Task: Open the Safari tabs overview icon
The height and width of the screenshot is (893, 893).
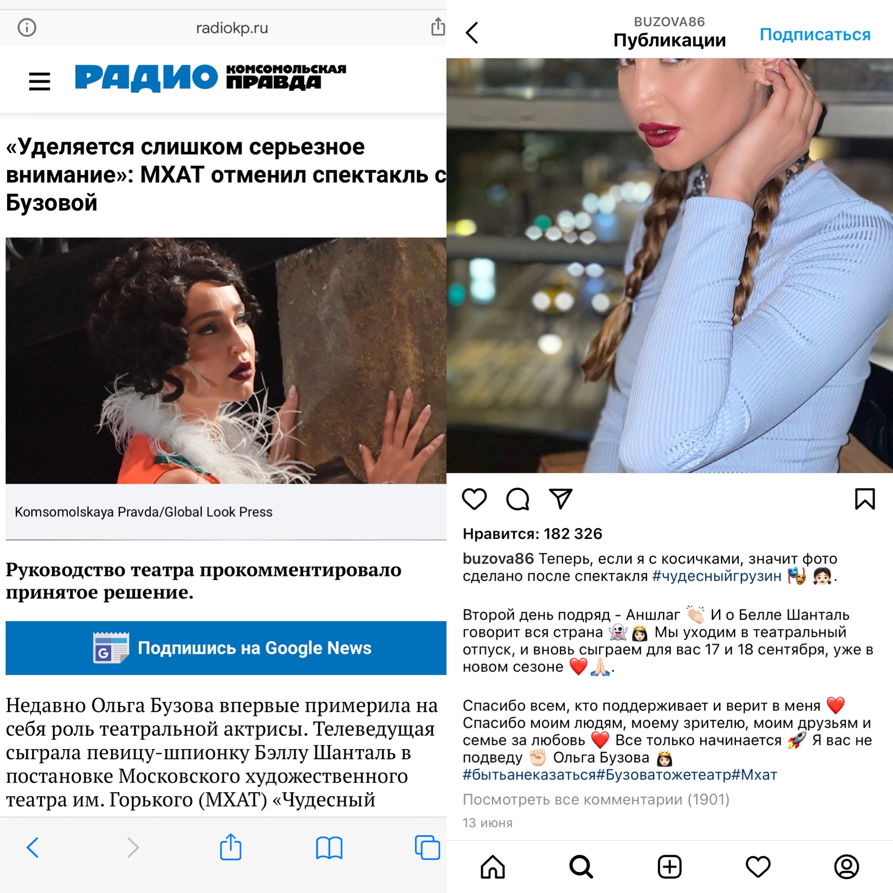Action: (x=428, y=847)
